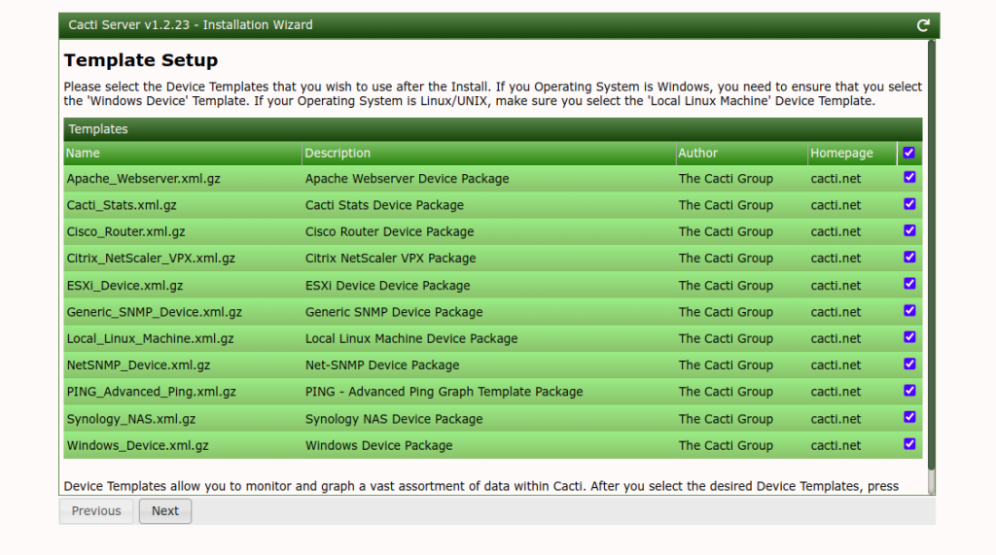Toggle the select-all checkbox in the table header

909,153
